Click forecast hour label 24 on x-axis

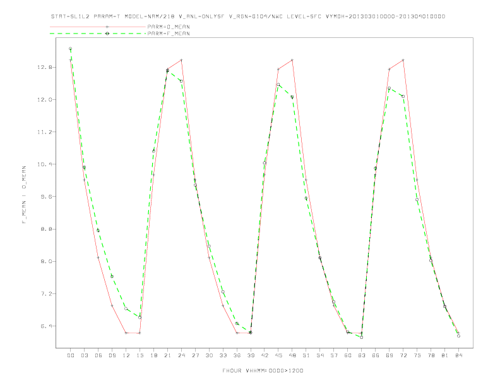181,355
